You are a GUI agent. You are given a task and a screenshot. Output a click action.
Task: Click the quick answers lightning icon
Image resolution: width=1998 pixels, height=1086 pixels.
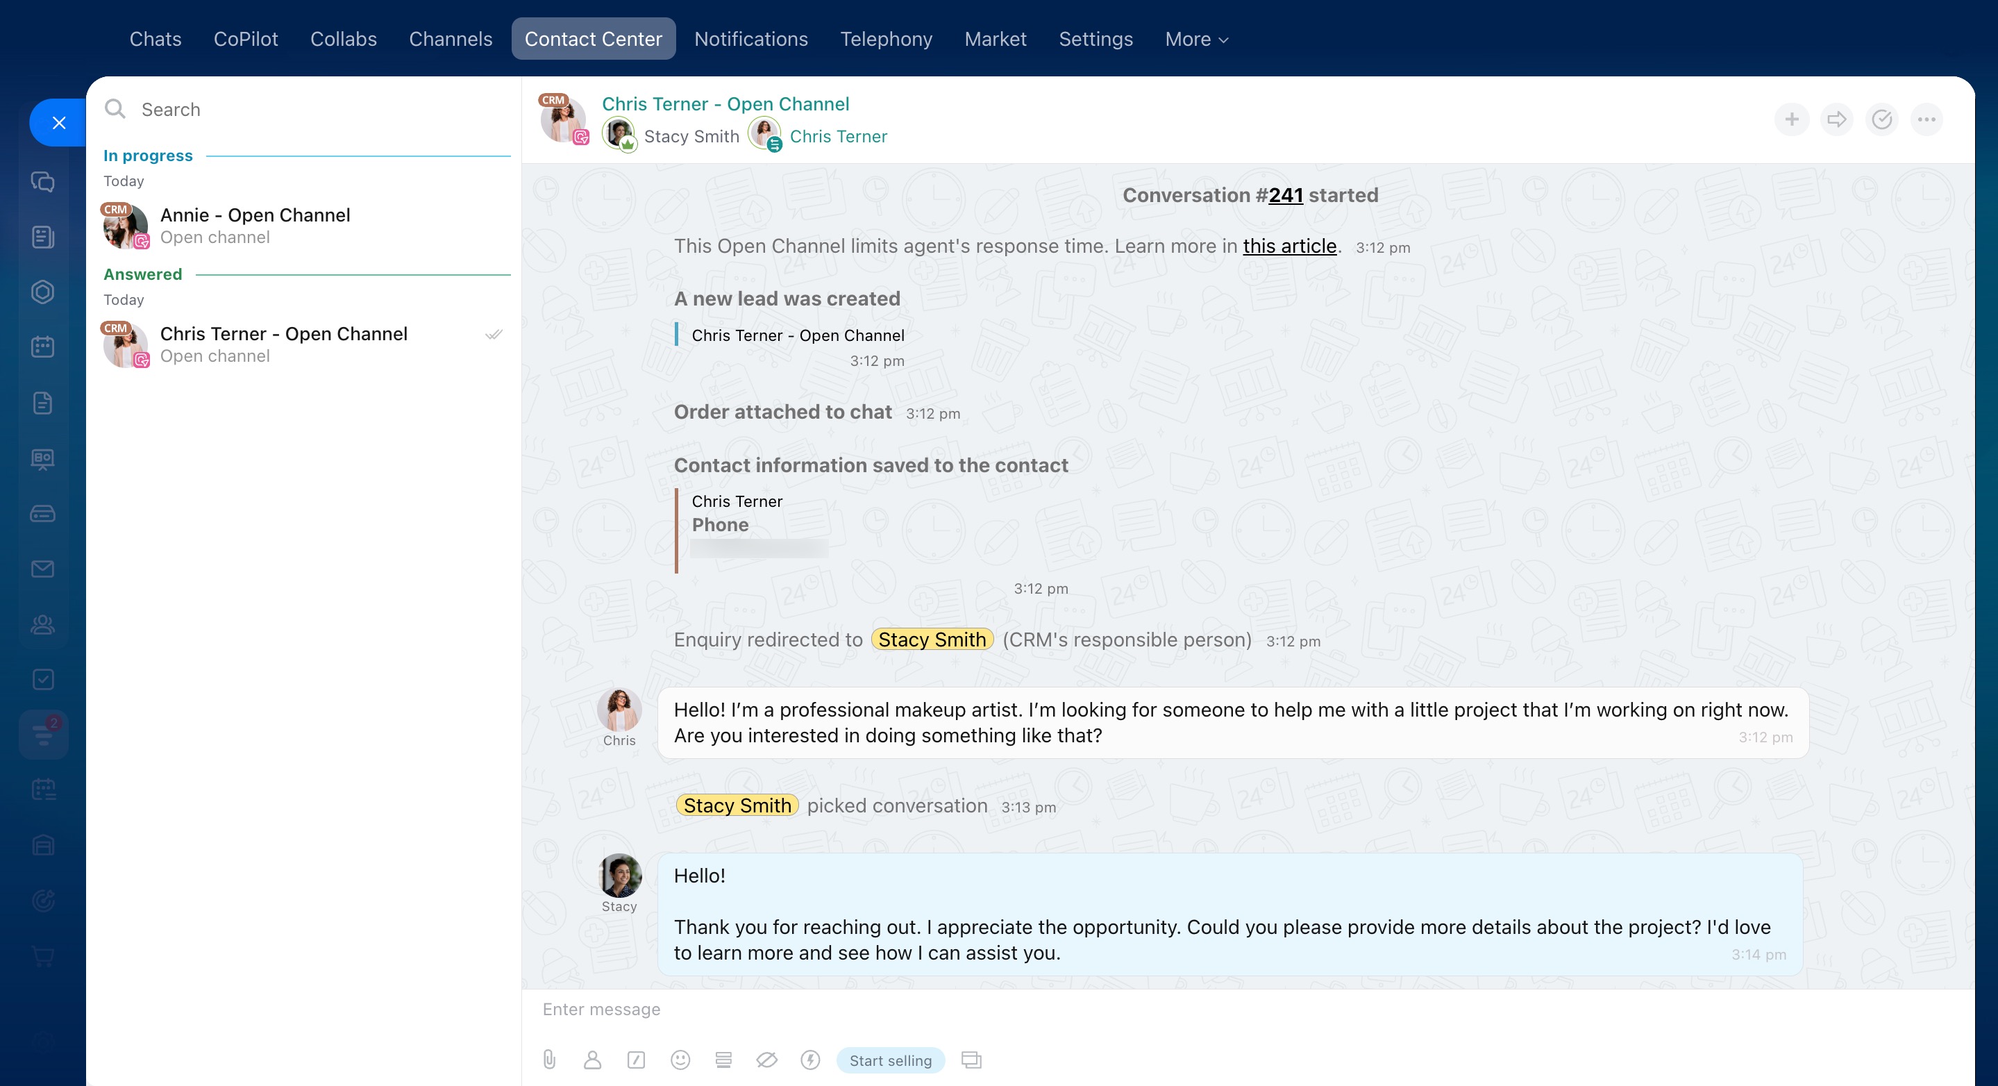[811, 1060]
